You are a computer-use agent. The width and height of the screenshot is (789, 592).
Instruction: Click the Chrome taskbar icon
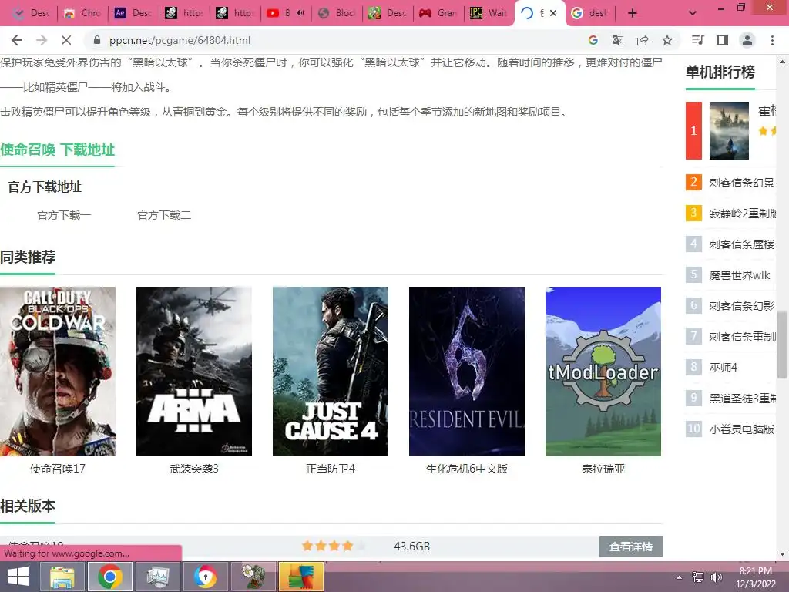click(x=110, y=577)
